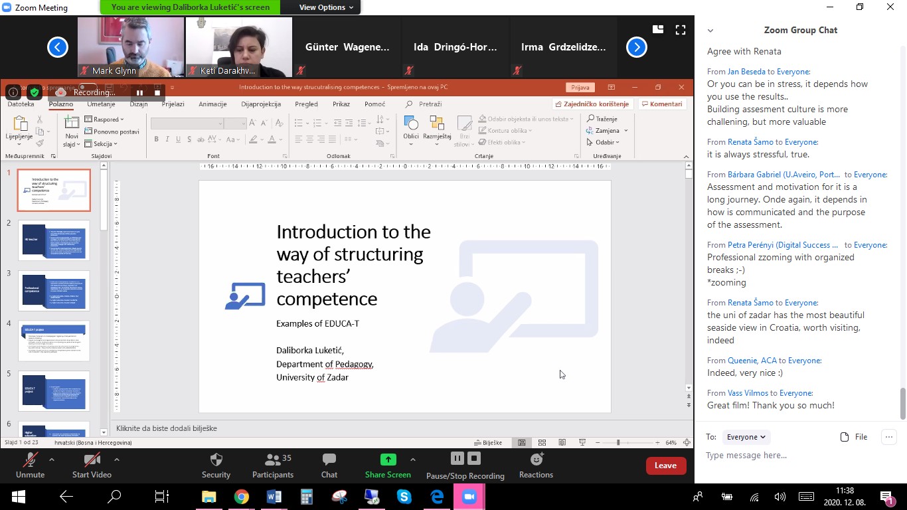This screenshot has height=510, width=907.
Task: Open Zoom Security options
Action: 216,465
